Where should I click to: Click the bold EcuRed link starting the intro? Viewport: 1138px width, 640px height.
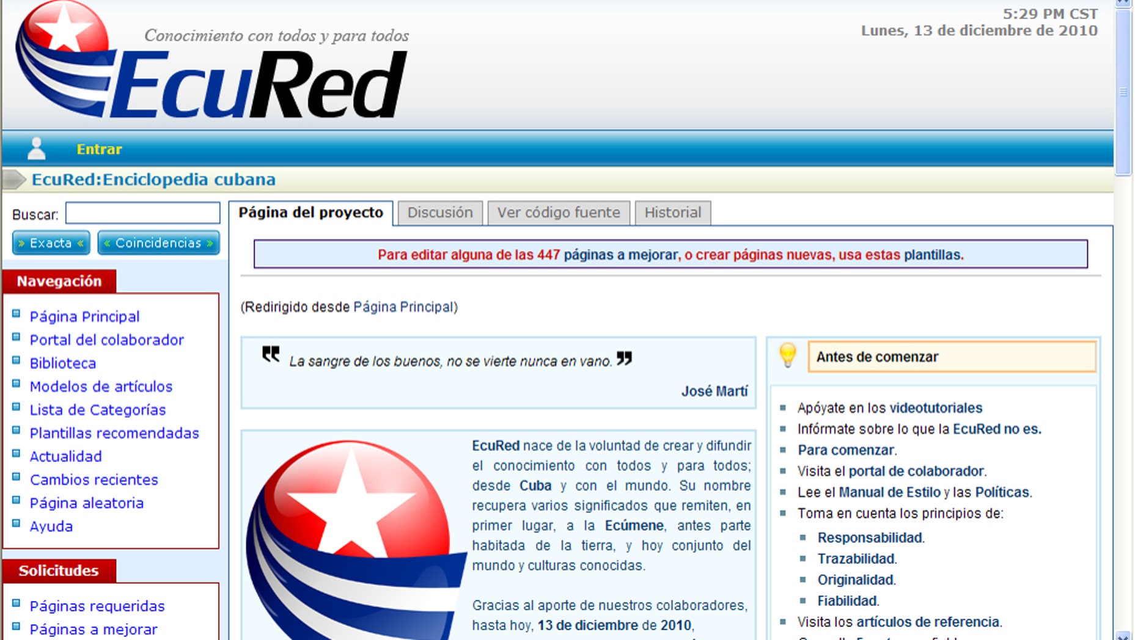pos(496,446)
